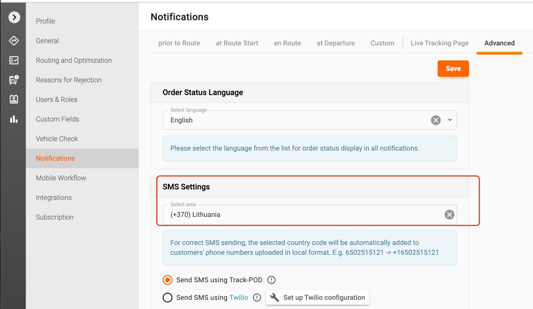533x309 pixels.
Task: Click the info icon beside Track-POD SMS option
Action: [x=271, y=280]
